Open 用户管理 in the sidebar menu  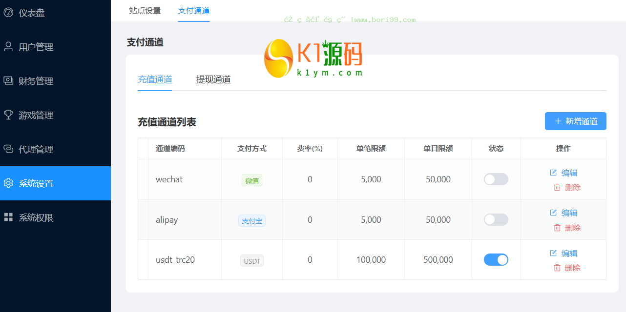(55, 47)
